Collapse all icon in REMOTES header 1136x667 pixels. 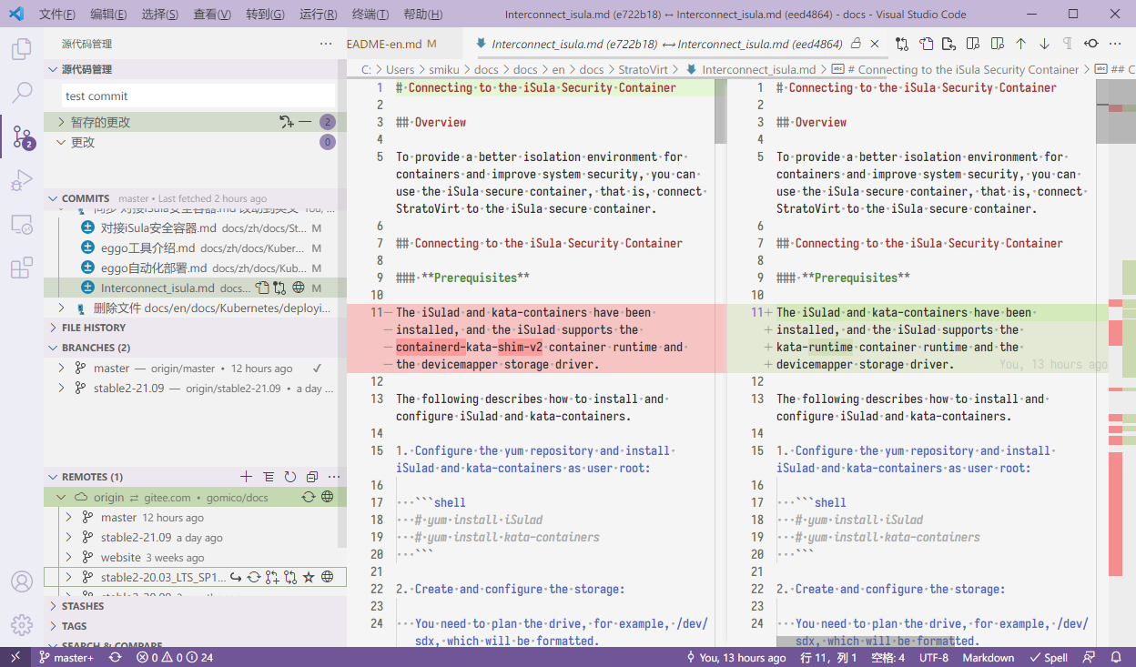(312, 477)
